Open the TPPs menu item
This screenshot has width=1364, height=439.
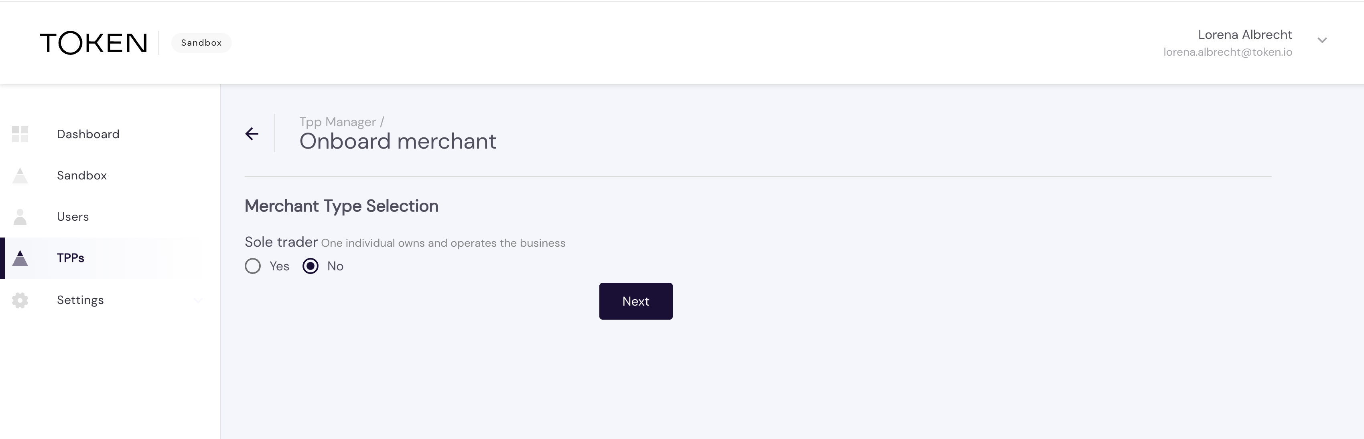point(71,258)
